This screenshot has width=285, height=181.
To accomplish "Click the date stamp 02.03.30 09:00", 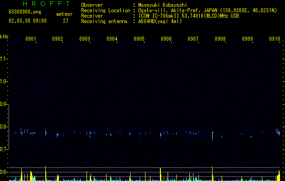I will point(28,21).
